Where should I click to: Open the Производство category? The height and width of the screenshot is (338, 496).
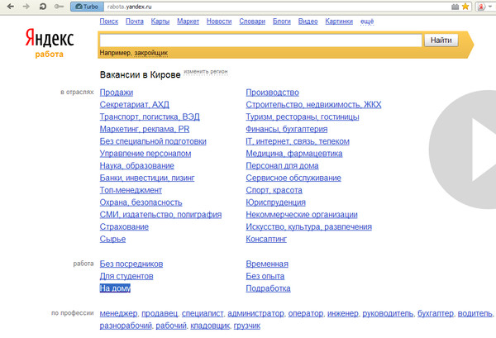click(272, 93)
